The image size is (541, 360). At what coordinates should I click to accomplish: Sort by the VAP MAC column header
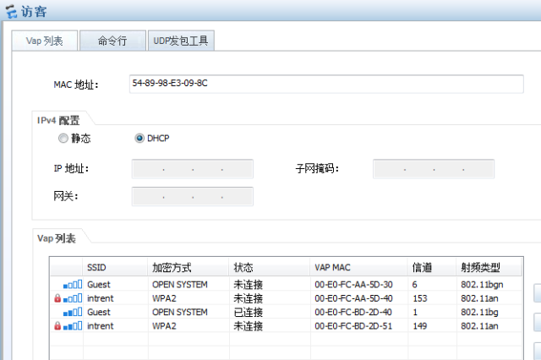[x=358, y=267]
